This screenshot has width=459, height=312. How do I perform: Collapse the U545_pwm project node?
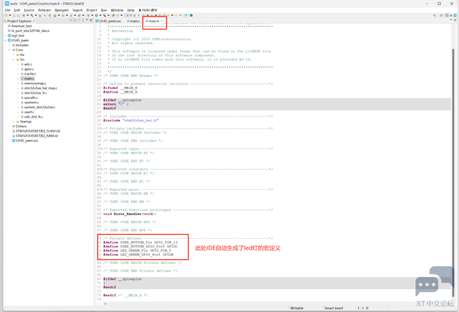(x=6, y=40)
